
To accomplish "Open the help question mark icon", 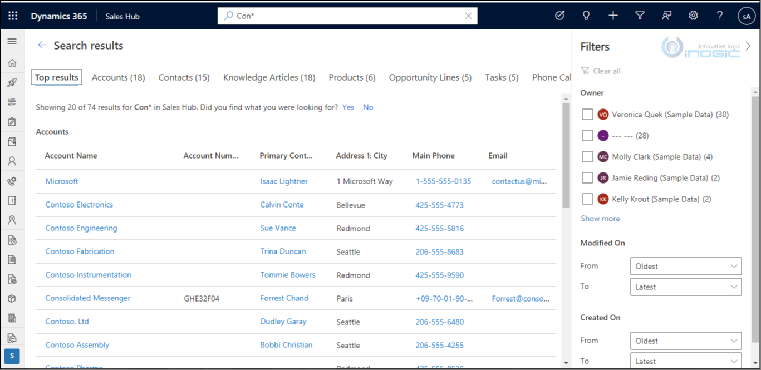I will (720, 16).
